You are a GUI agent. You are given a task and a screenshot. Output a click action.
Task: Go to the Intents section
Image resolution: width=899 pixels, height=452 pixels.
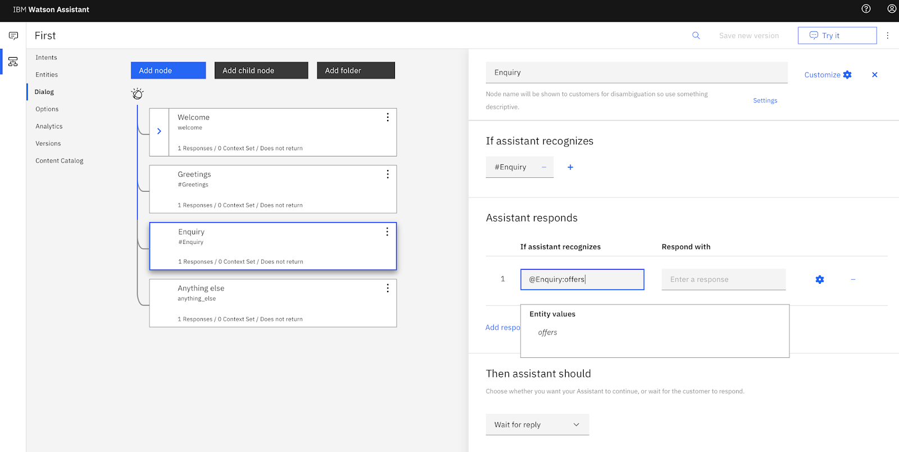[46, 57]
